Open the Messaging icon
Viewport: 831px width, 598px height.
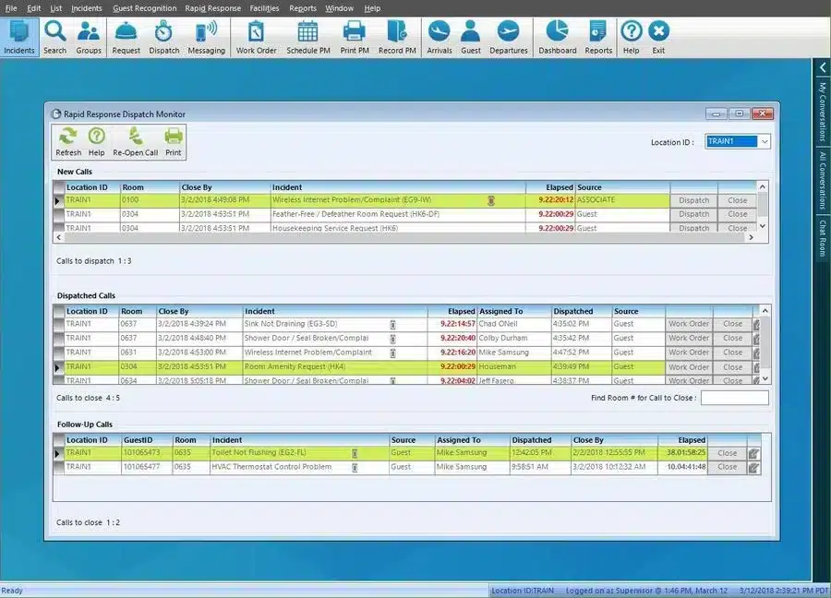206,37
